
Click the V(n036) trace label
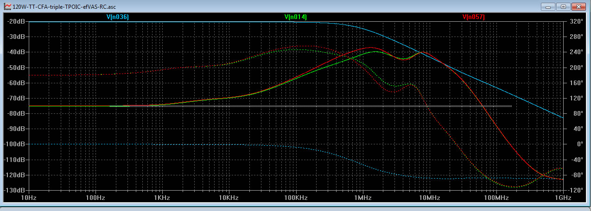coord(117,17)
